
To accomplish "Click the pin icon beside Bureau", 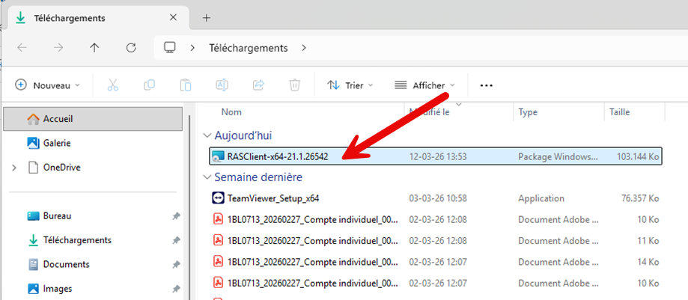I will (x=176, y=215).
